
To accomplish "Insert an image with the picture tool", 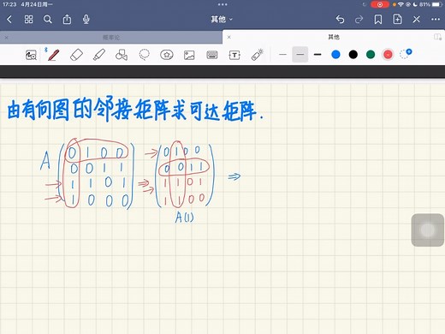I will (x=189, y=55).
